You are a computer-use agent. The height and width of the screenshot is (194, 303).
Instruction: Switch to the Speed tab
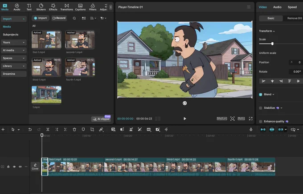[x=292, y=7]
